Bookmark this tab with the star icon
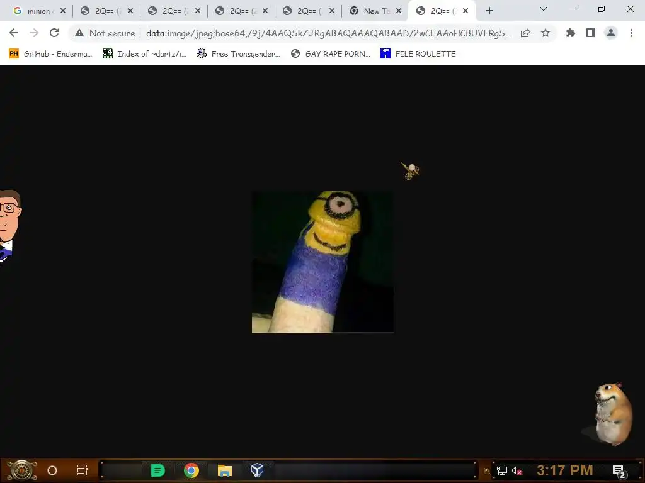The image size is (645, 483). 545,33
